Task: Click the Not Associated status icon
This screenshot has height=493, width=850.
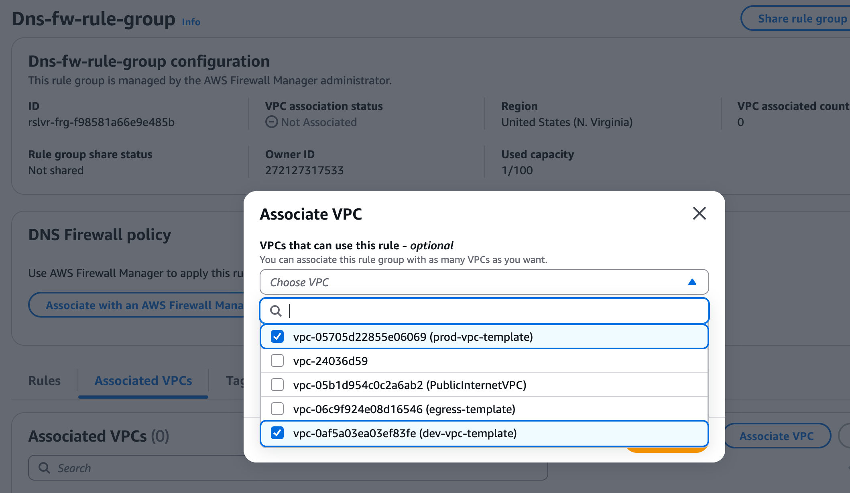Action: (x=271, y=122)
